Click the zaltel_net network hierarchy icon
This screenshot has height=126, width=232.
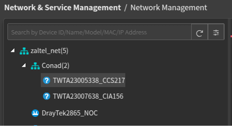(24, 51)
